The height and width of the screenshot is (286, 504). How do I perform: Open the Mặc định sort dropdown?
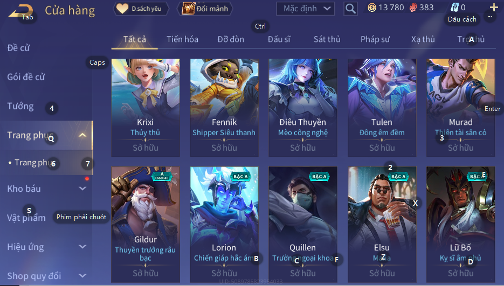(x=305, y=9)
